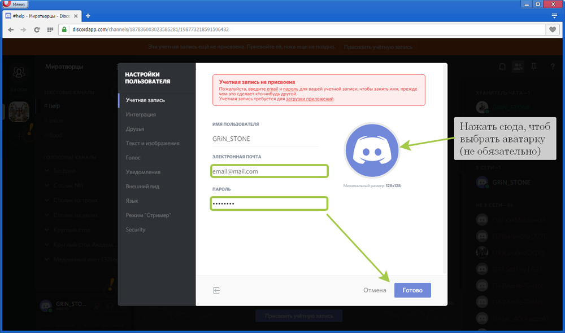Click the green security padlock icon
Screen dimensions: 565x333
[64, 29]
